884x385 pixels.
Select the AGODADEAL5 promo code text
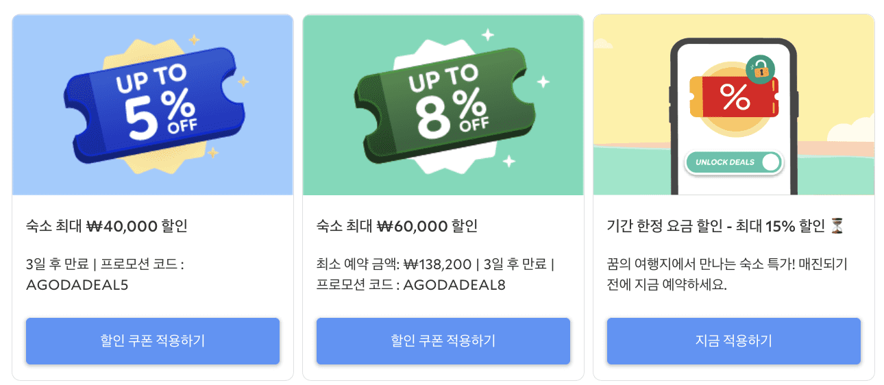click(x=77, y=285)
